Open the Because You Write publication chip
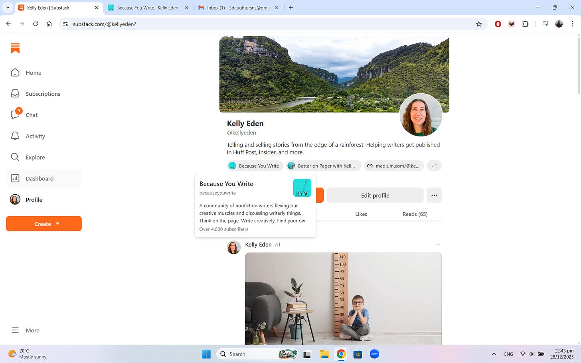The width and height of the screenshot is (581, 363). (255, 166)
